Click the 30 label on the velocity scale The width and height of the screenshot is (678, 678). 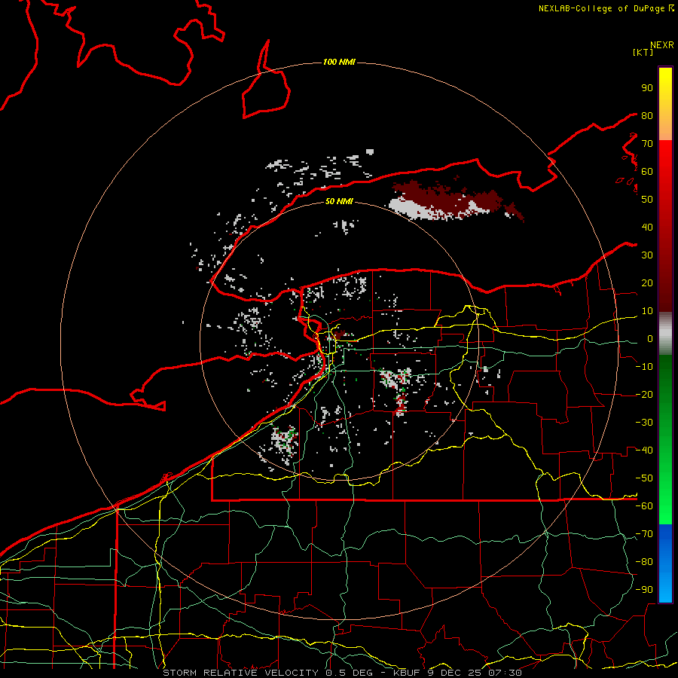coord(647,255)
